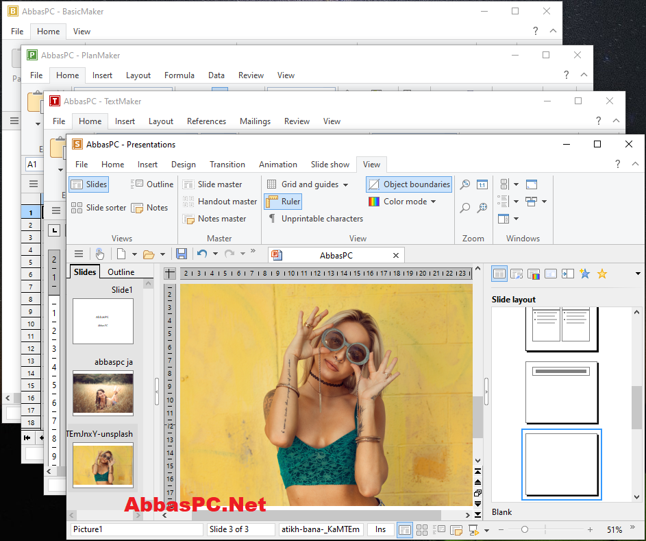The height and width of the screenshot is (541, 646).
Task: Click the zoom slider handle in status bar
Action: (525, 529)
